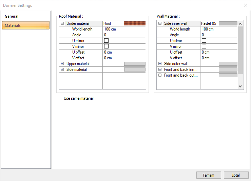Collapse the Side inner wall node
Image resolution: width=251 pixels, height=181 pixels.
click(160, 23)
